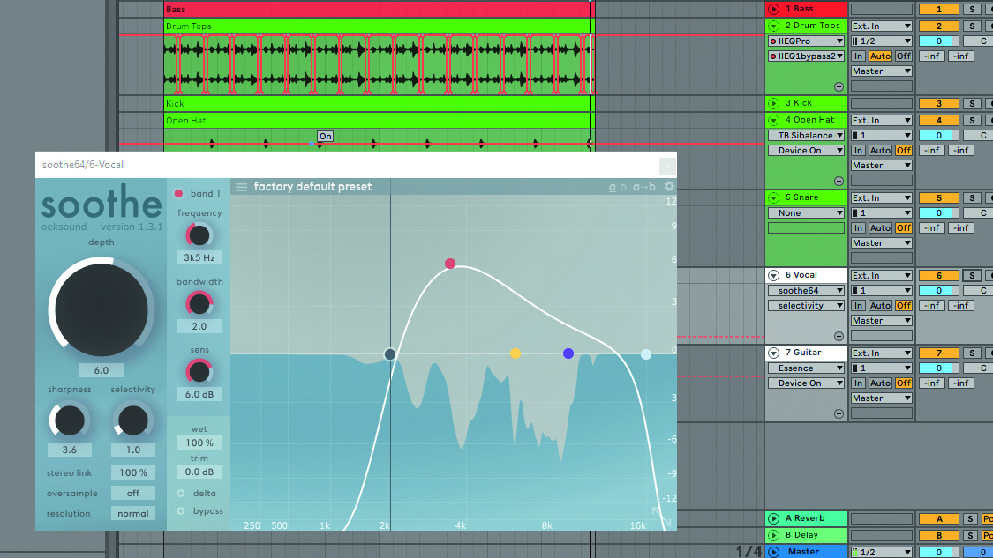Toggle the Kick track activator button 3

click(938, 103)
